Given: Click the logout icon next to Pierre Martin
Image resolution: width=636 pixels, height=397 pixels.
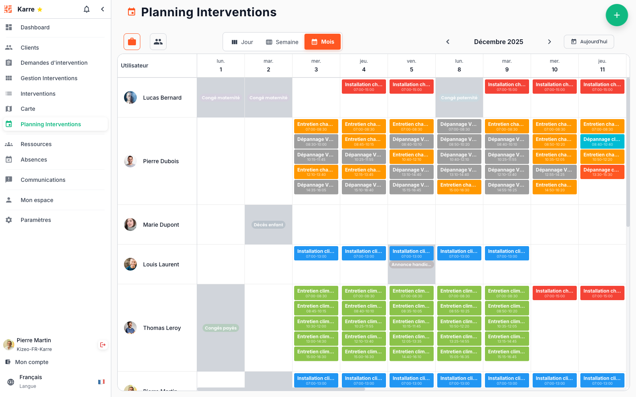Looking at the screenshot, I should [103, 345].
